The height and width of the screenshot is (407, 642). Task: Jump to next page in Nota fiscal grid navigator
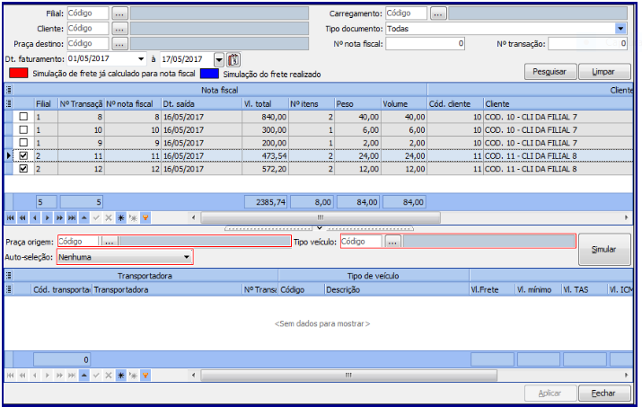click(59, 217)
